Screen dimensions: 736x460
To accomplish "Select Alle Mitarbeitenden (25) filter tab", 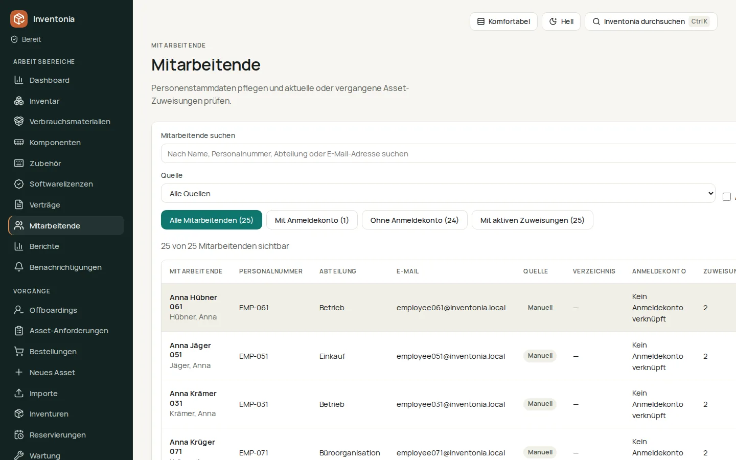I will [212, 220].
